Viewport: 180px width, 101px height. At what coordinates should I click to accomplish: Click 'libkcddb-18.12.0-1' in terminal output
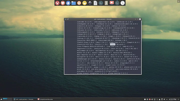click(84, 22)
